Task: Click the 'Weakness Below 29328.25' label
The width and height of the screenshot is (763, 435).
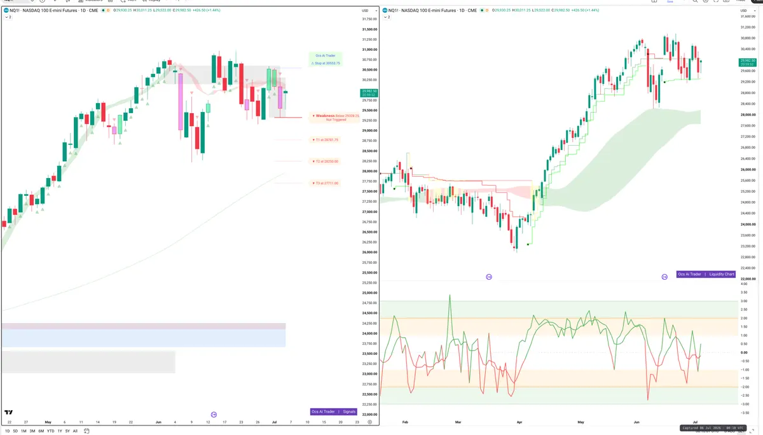Action: pos(334,117)
